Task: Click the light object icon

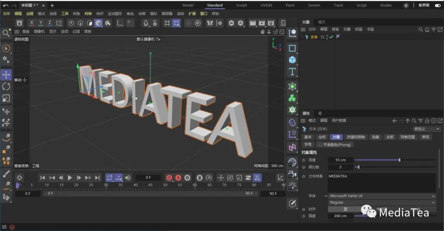Action: pyautogui.click(x=292, y=186)
